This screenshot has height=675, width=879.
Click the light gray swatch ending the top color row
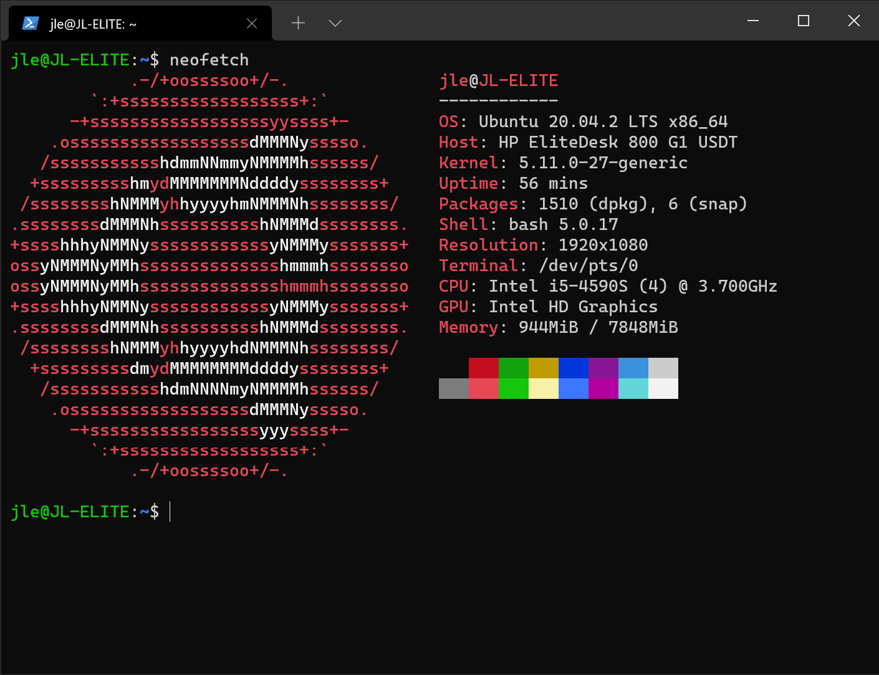[663, 368]
